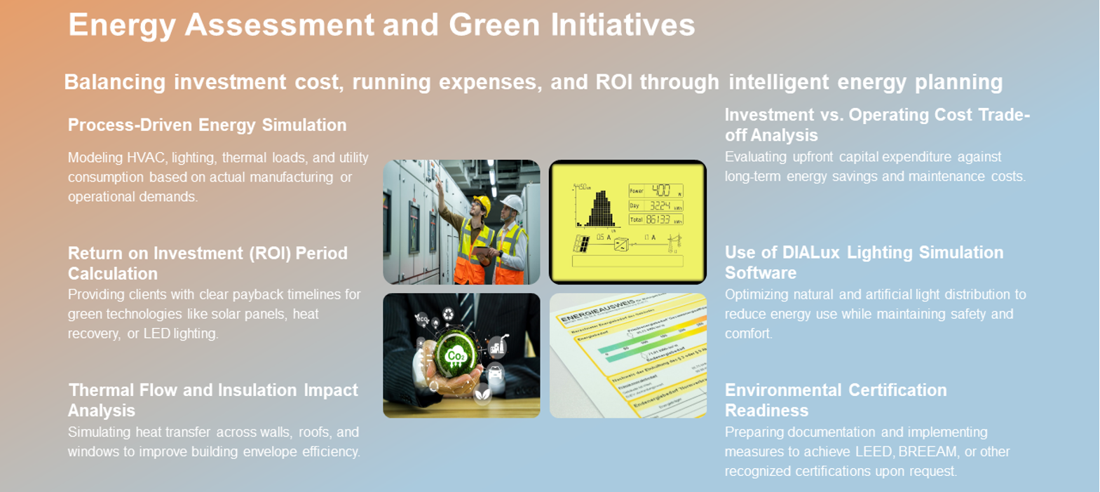Open the Energieausweis certificate image
This screenshot has width=1100, height=492.
click(x=627, y=355)
